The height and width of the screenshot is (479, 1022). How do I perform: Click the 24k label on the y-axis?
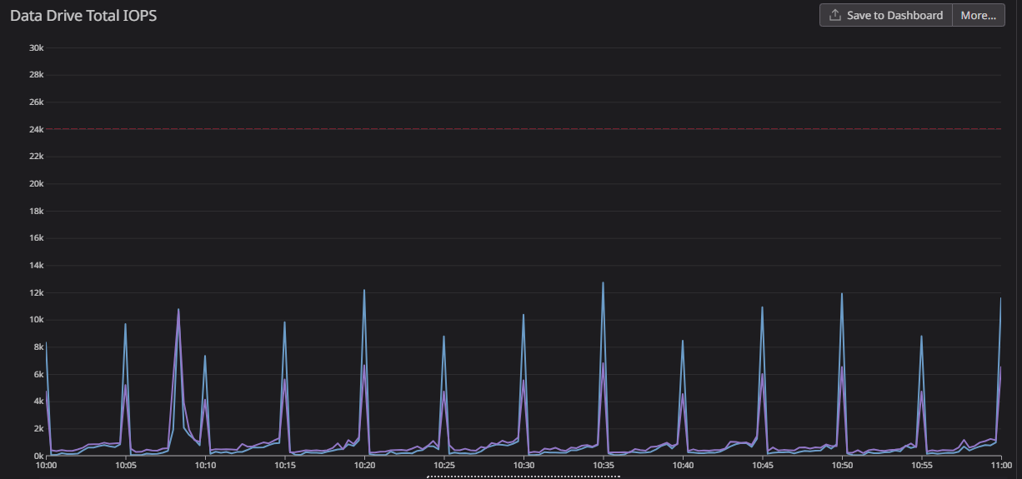pos(36,129)
